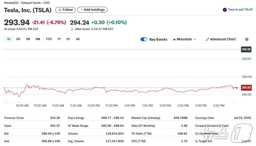Select the 1M chart range
The height and width of the screenshot is (146, 256).
click(x=28, y=39)
